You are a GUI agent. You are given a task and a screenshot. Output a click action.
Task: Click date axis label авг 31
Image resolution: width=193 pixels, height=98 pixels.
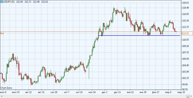41,92
